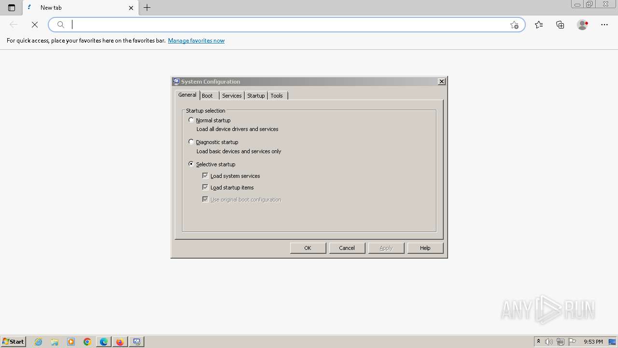Image resolution: width=618 pixels, height=348 pixels.
Task: Open a new tab in Edge
Action: click(x=147, y=7)
